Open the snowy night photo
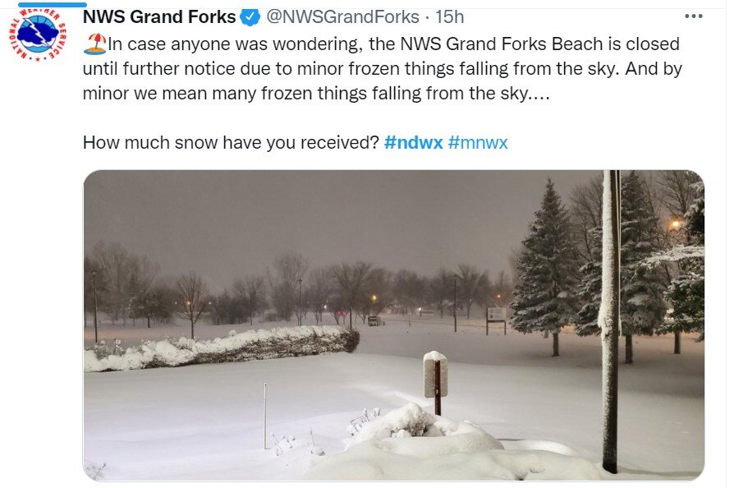The image size is (748, 488). coord(393,325)
